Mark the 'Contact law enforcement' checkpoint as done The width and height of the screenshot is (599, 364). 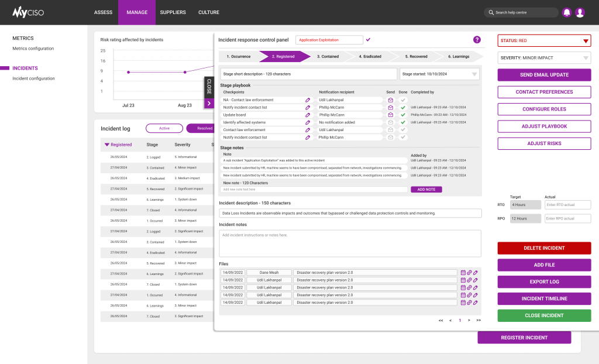[x=402, y=129]
